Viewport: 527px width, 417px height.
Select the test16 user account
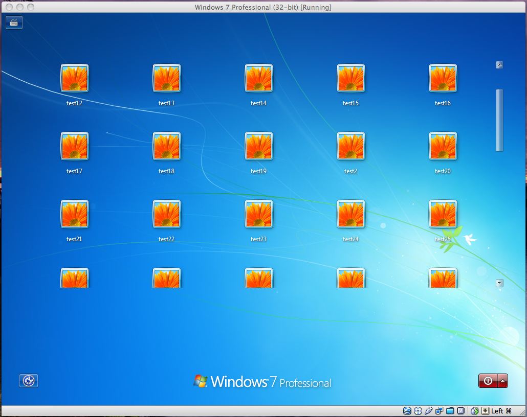click(443, 79)
